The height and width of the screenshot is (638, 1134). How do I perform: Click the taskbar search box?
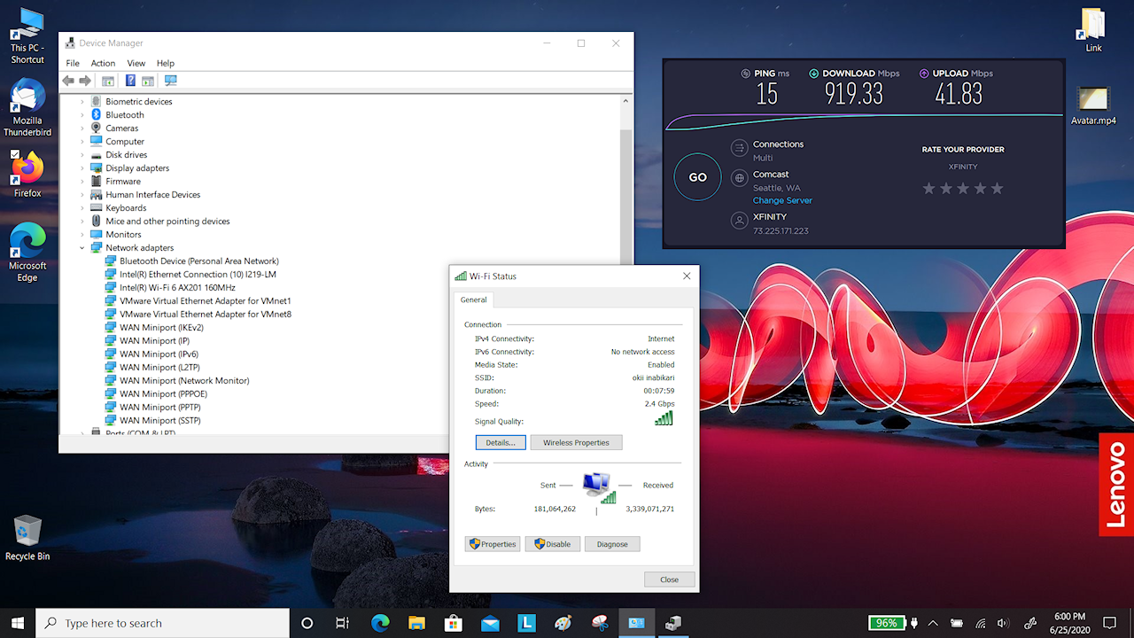[162, 623]
